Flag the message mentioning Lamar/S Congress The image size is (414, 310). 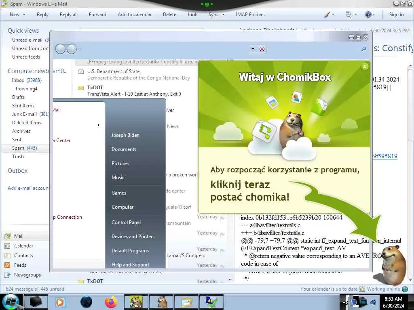pos(222,250)
